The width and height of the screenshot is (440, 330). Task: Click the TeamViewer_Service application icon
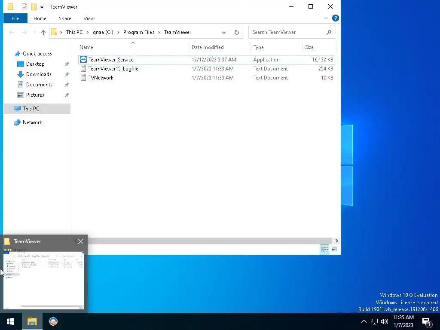(83, 59)
